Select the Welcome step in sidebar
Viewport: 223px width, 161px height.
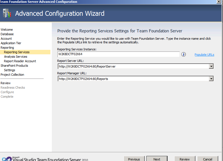click(x=7, y=30)
